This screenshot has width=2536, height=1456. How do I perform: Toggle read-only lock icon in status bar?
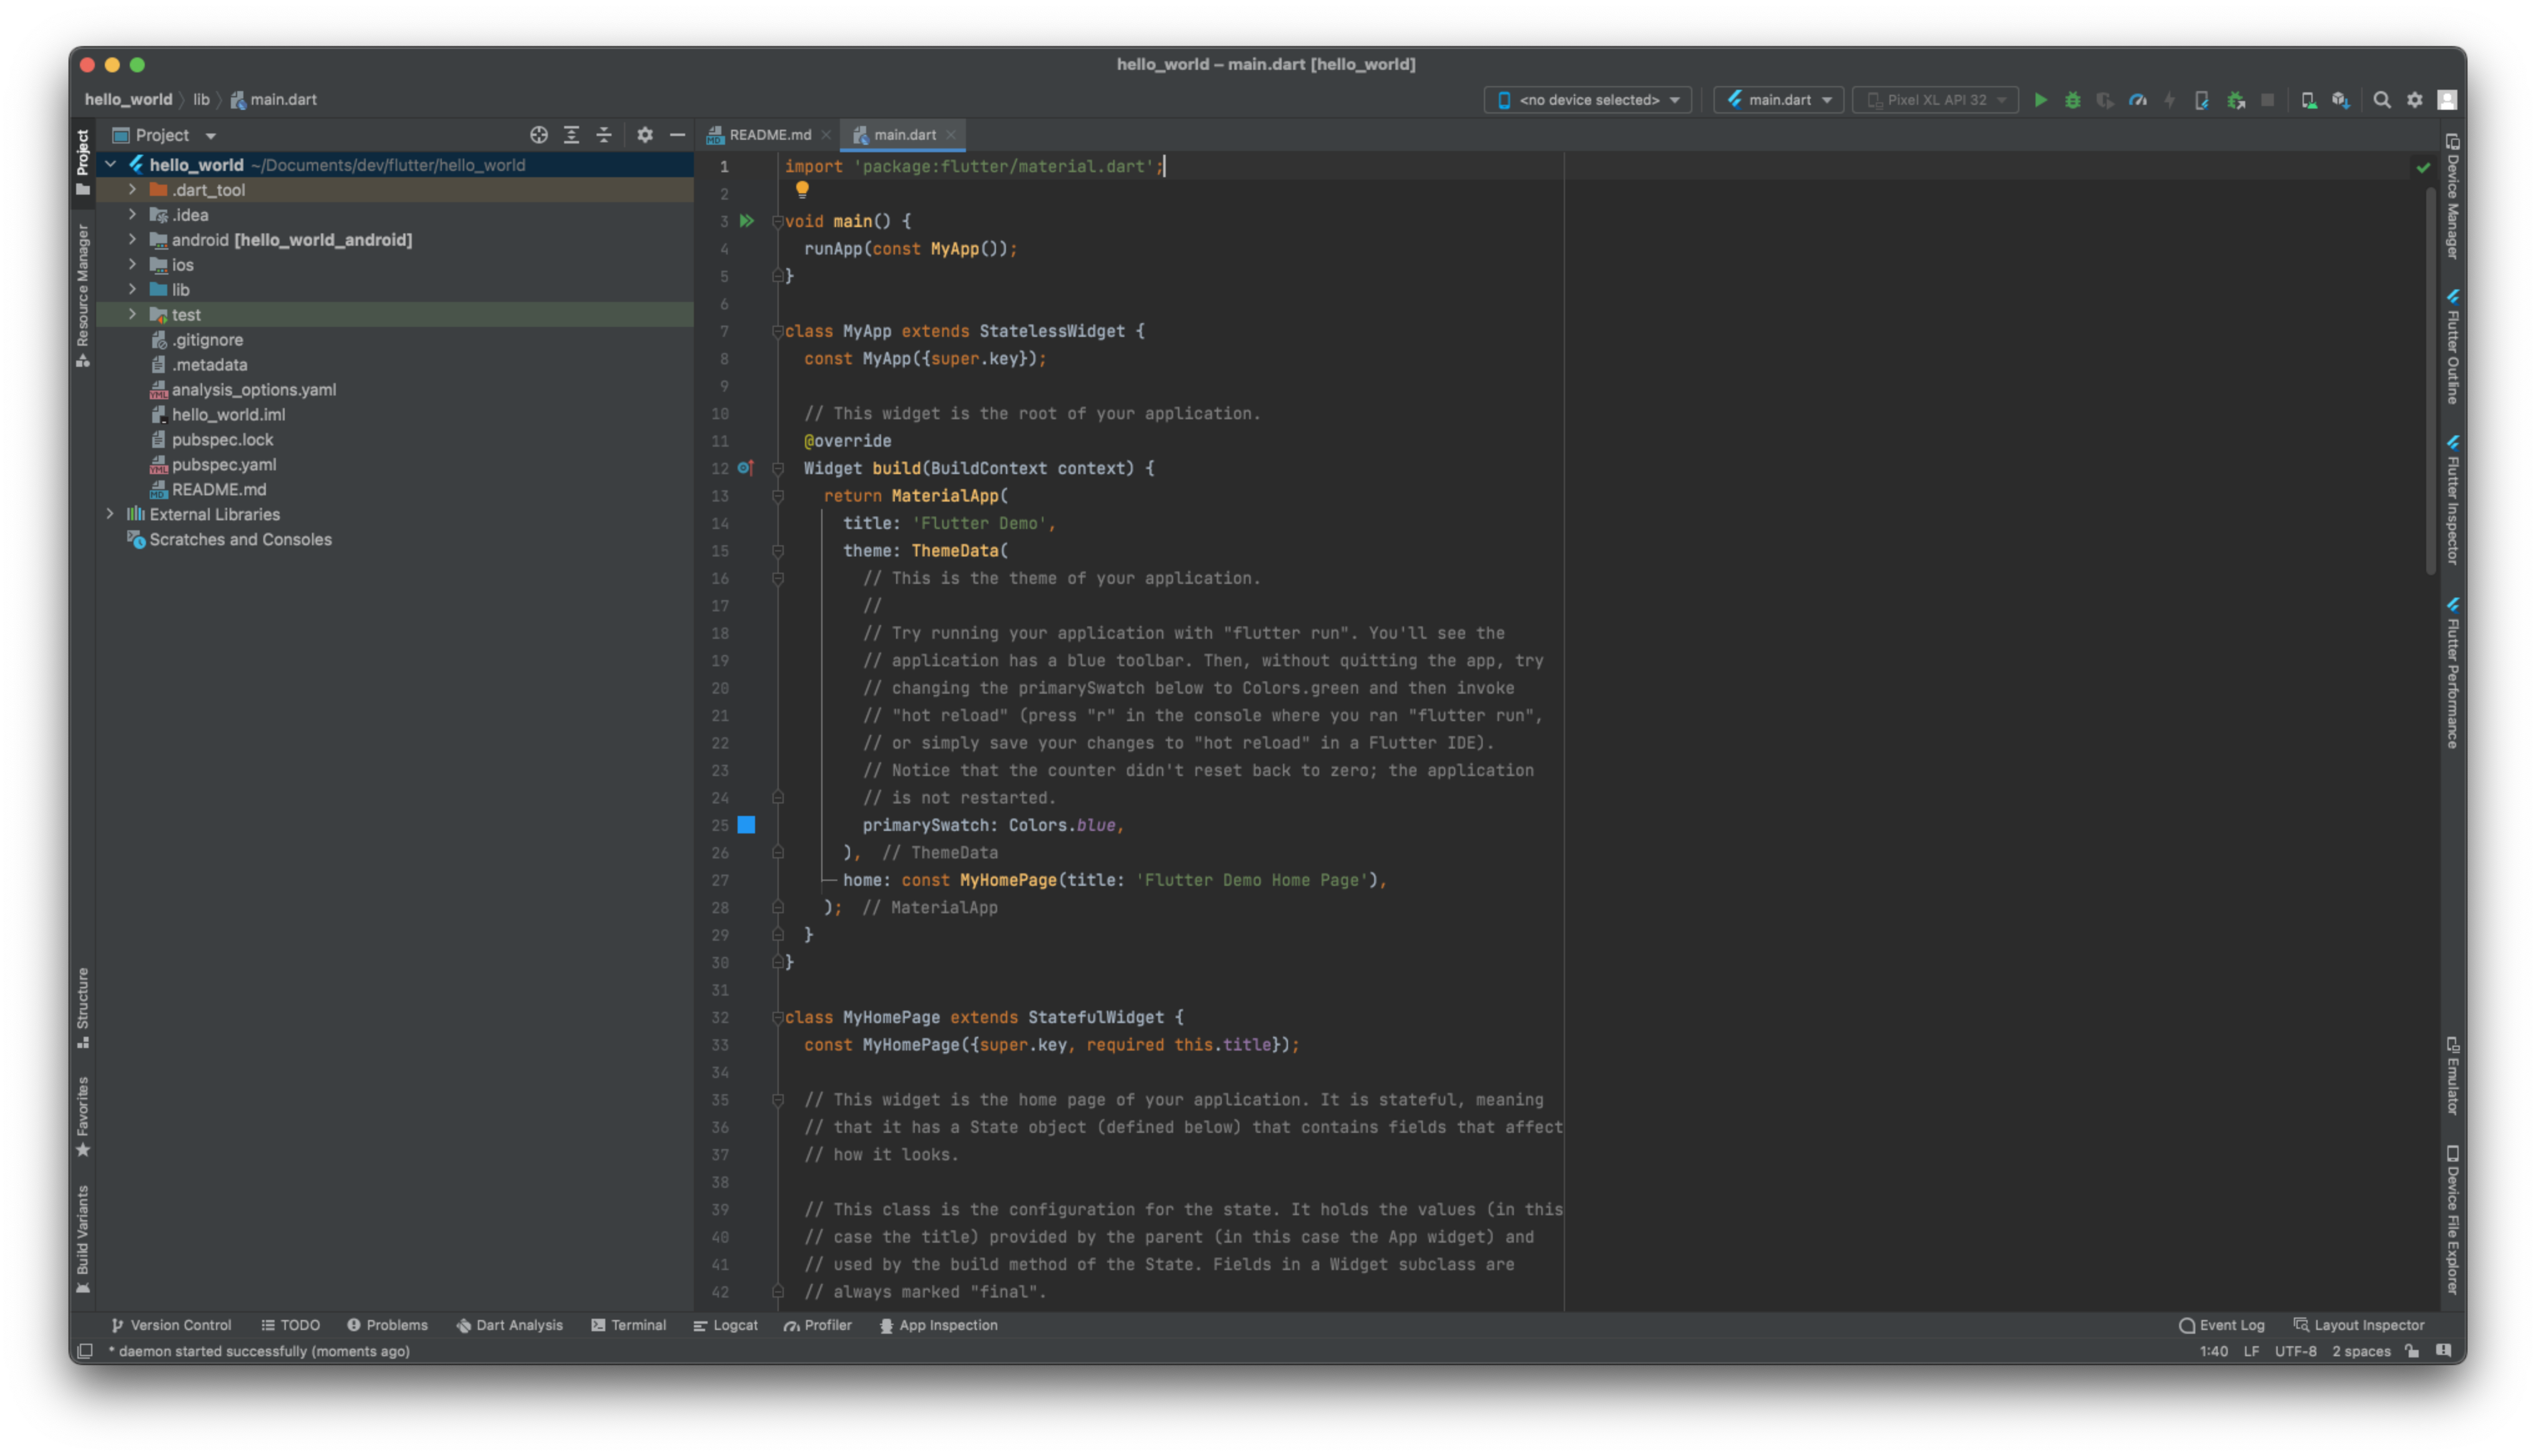click(x=2412, y=1351)
